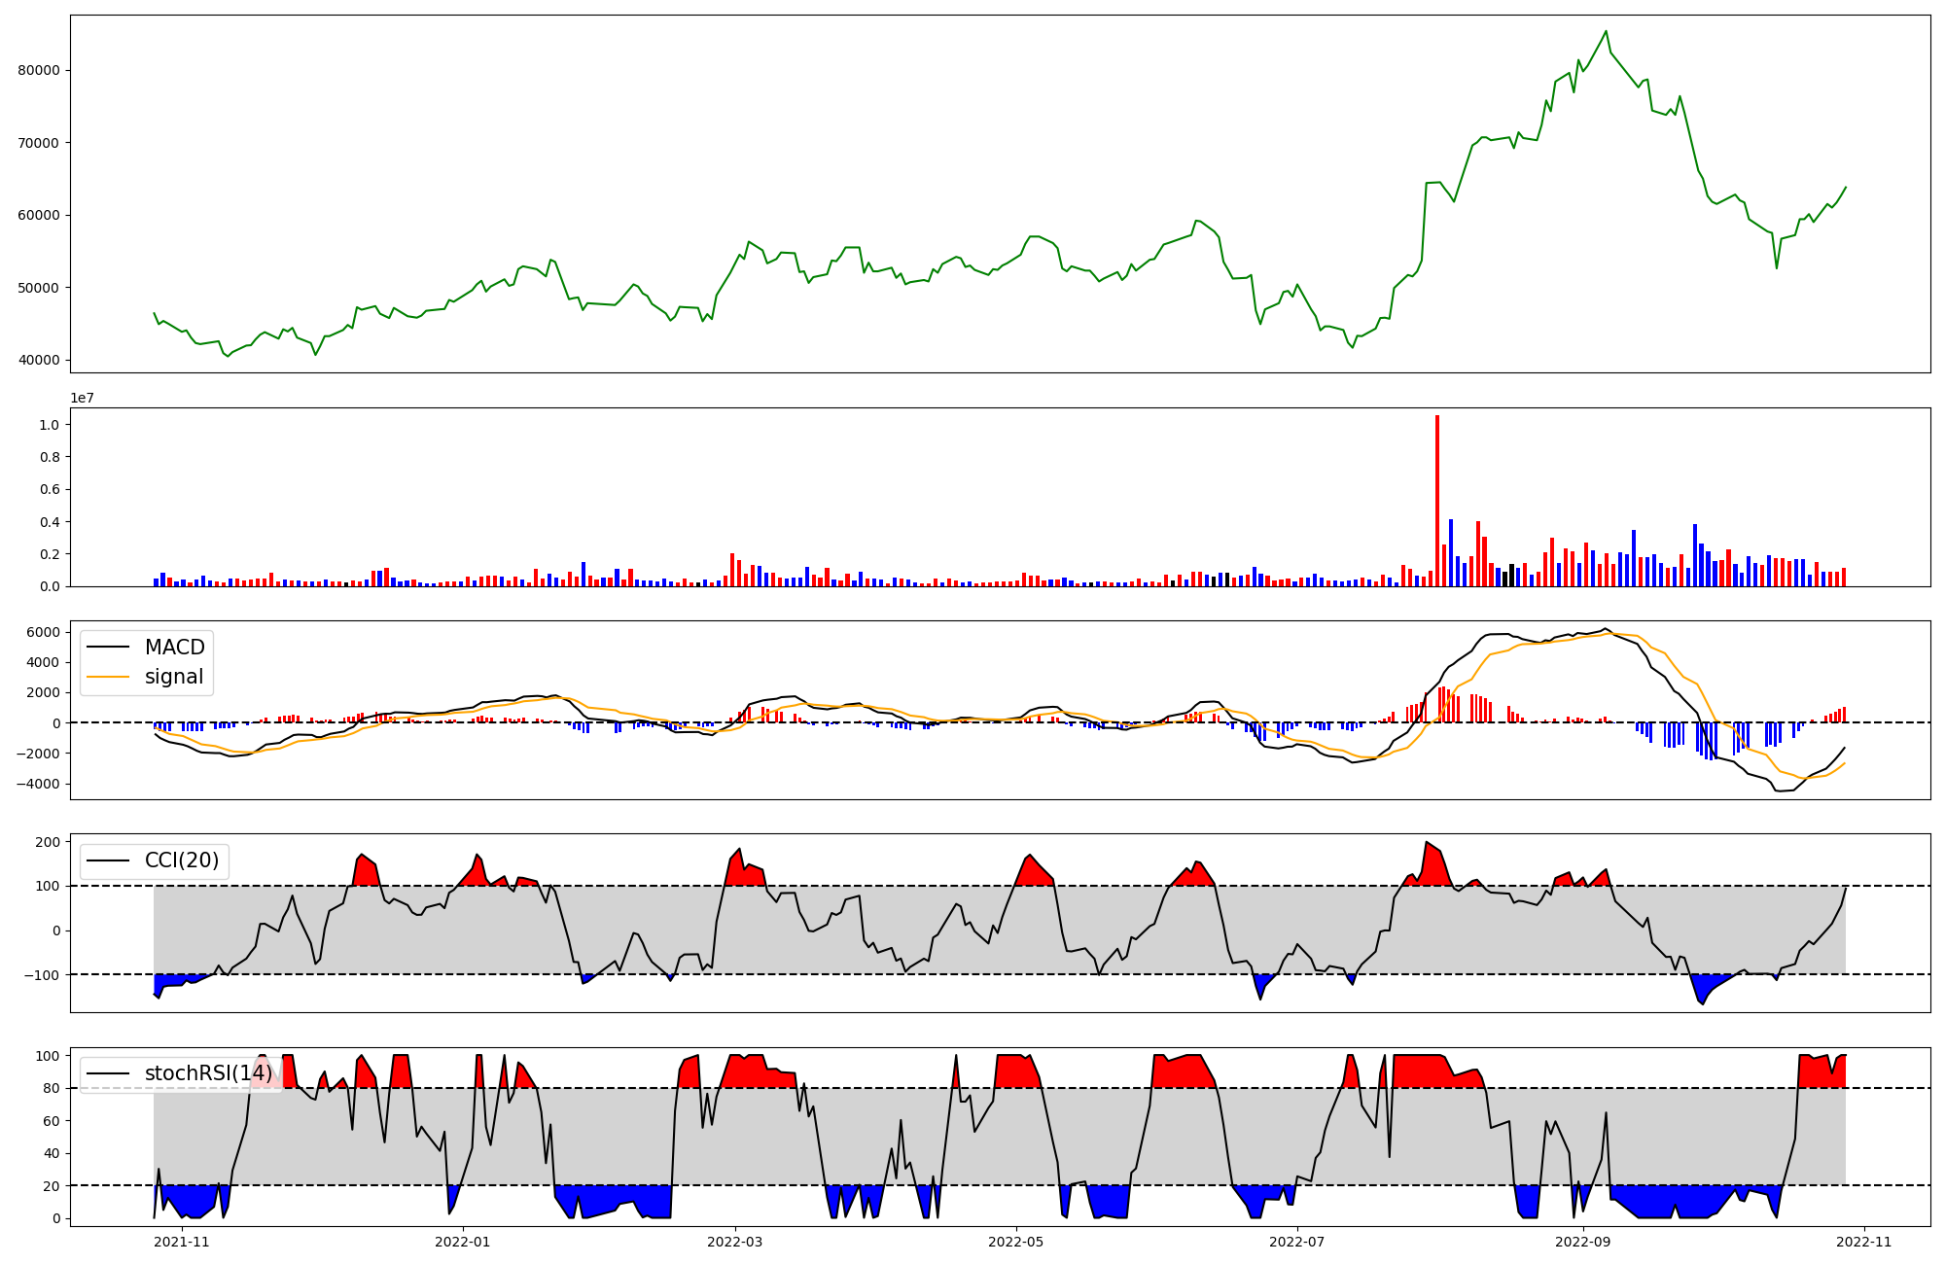Image resolution: width=1945 pixels, height=1264 pixels.
Task: Click the 70000 price axis label
Action: click(39, 143)
